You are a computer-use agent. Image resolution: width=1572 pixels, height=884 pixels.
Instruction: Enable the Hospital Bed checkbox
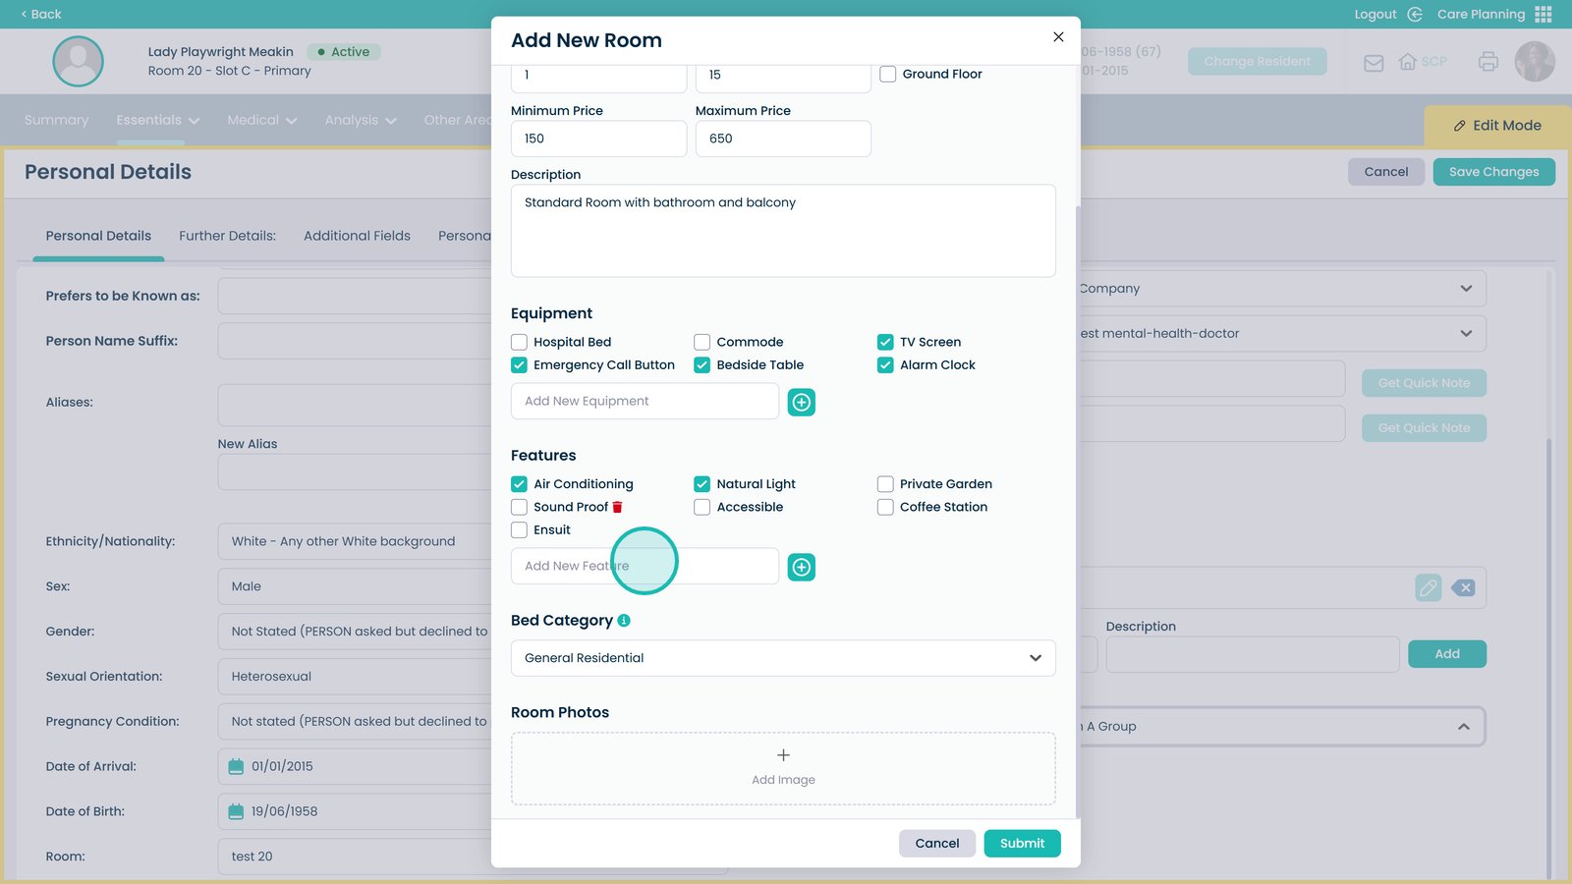pos(519,343)
